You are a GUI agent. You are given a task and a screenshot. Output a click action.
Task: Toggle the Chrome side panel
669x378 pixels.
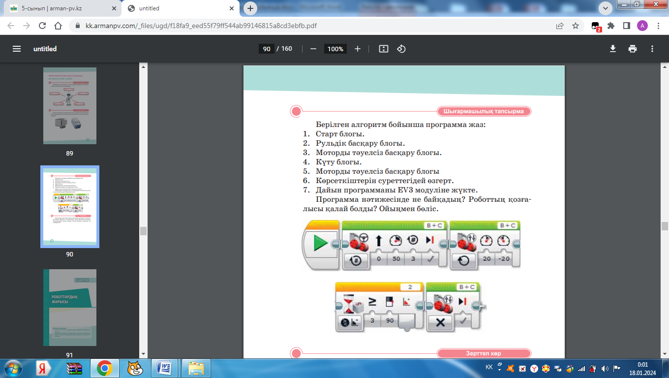627,26
